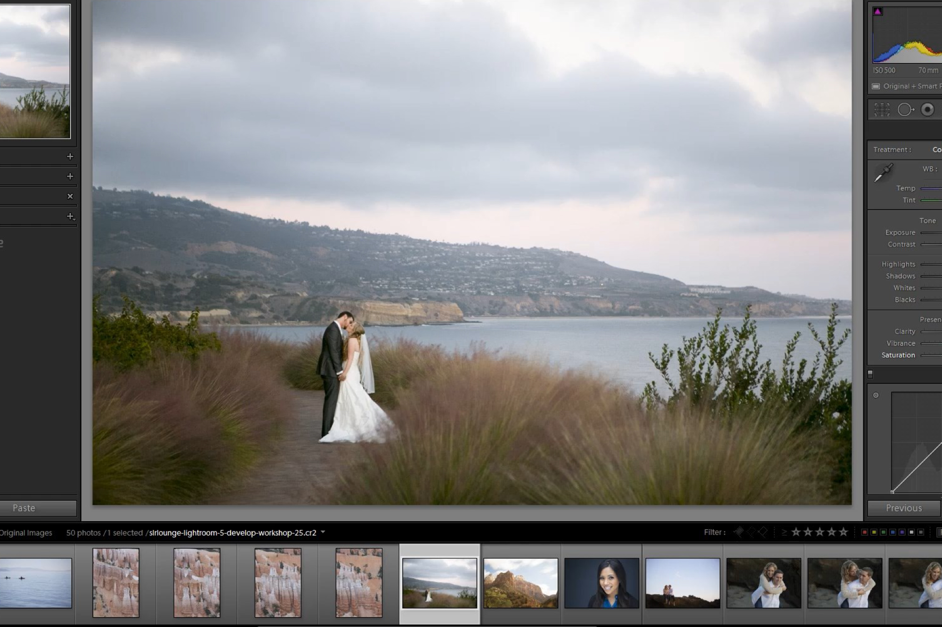This screenshot has height=627, width=942.
Task: Click the 'ISO 500' histogram text
Action: tap(884, 71)
